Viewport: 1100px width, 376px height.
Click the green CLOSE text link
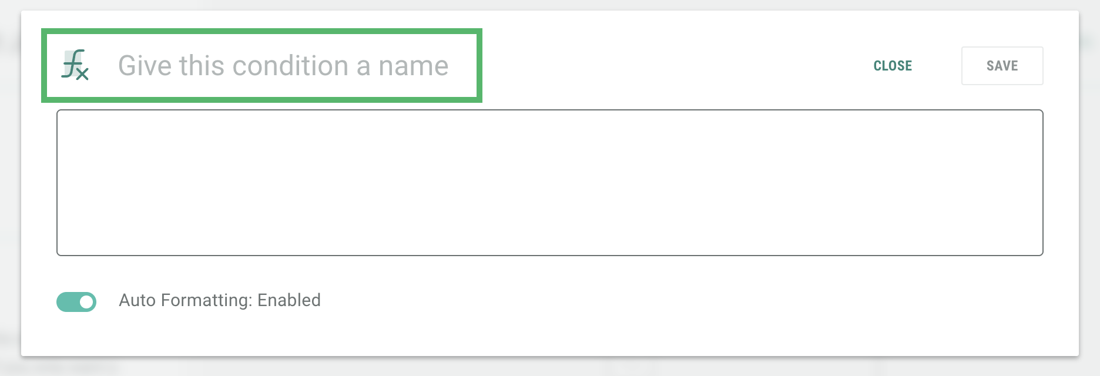tap(893, 66)
